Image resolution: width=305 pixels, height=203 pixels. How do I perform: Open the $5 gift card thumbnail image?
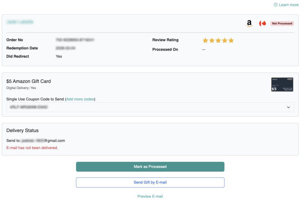click(282, 85)
